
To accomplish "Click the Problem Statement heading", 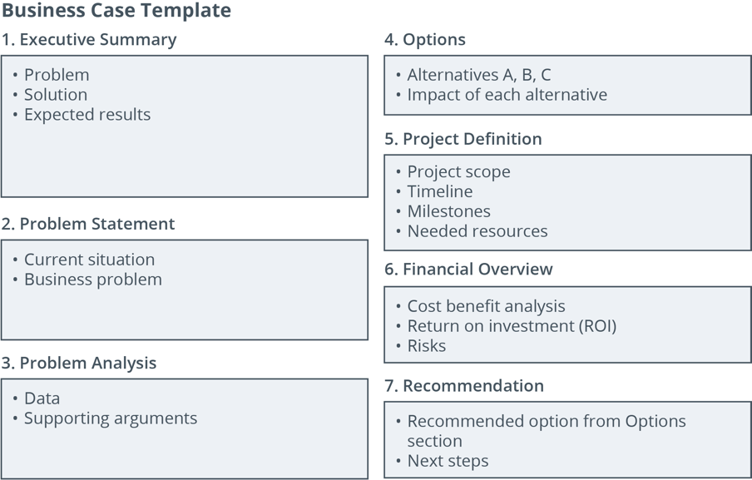I will 88,224.
